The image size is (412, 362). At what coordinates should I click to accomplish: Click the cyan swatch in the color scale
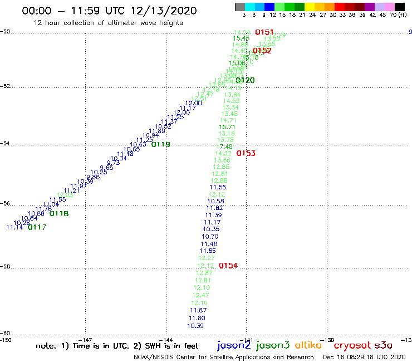(x=250, y=7)
